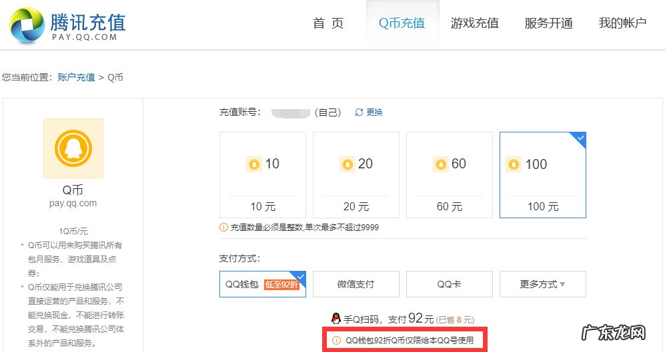Screen dimensions: 671x352
Task: Open the 服务开通 navigation tab
Action: pyautogui.click(x=549, y=23)
